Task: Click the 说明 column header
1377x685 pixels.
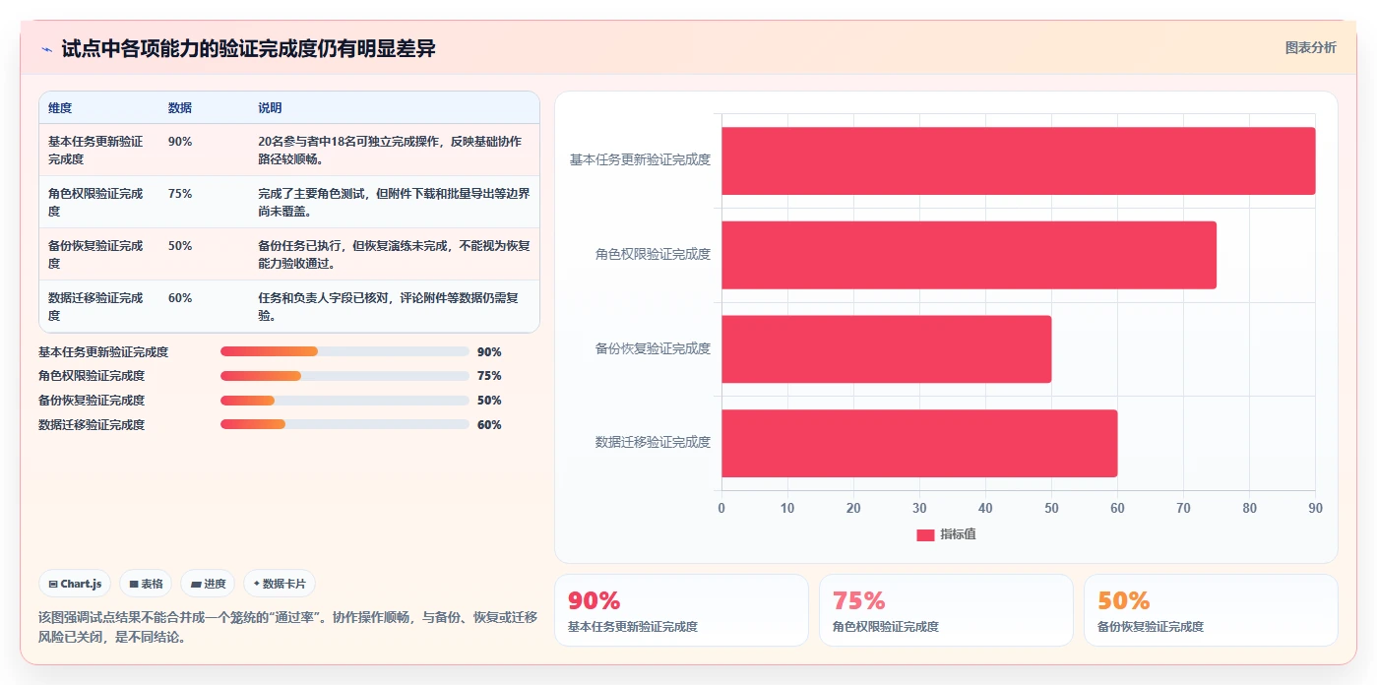Action: point(270,108)
